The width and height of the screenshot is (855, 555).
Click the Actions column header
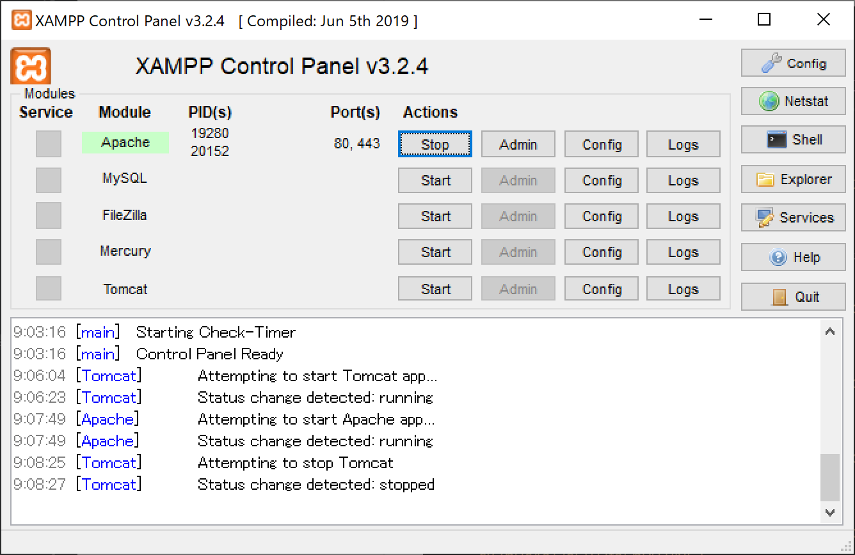pyautogui.click(x=431, y=112)
